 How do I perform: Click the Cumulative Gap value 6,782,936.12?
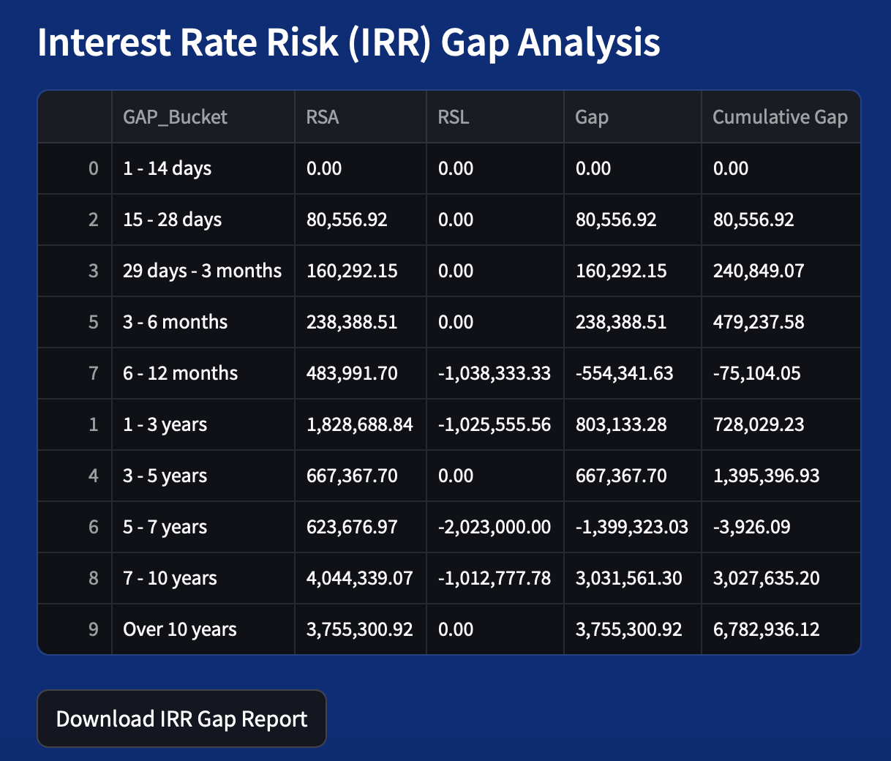pos(764,629)
